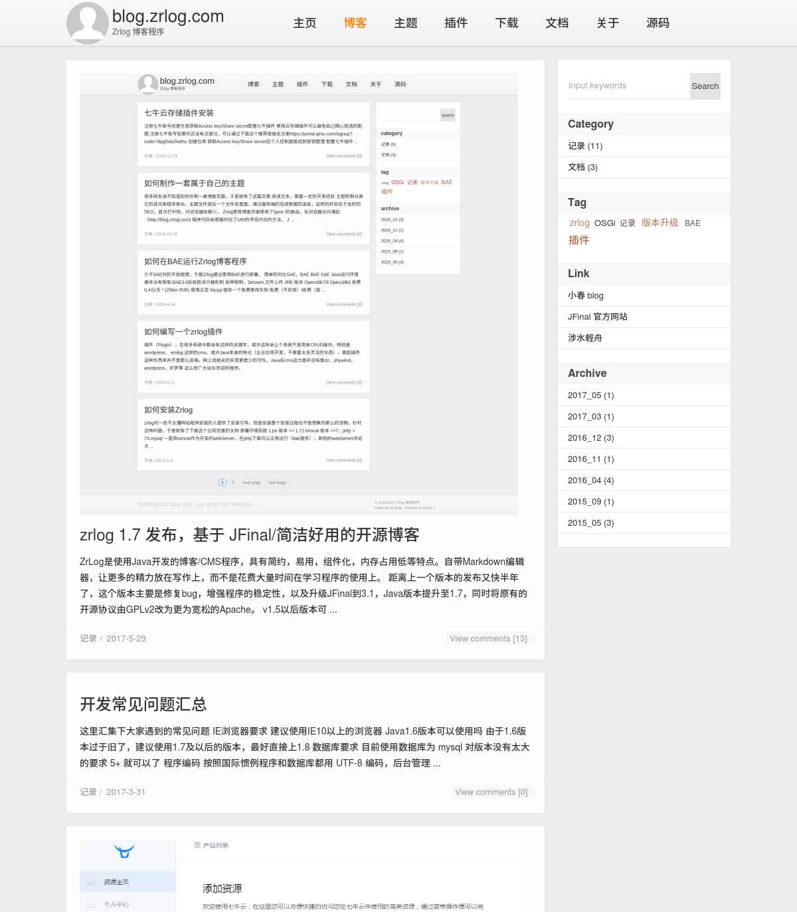Go to 主页 in the top navigation
Viewport: 797px width, 912px height.
305,23
